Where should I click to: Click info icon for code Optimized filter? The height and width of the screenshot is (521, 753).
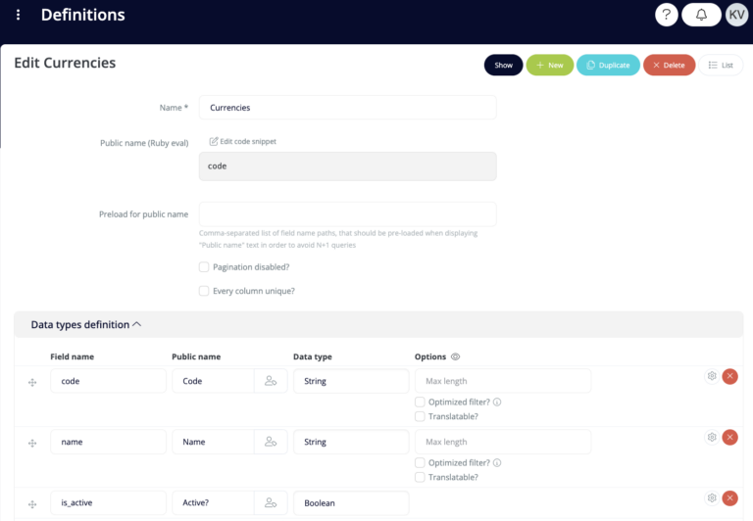point(497,403)
